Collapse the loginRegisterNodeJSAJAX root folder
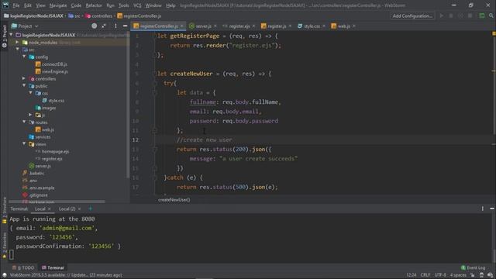This screenshot has height=279, width=496. [12, 34]
